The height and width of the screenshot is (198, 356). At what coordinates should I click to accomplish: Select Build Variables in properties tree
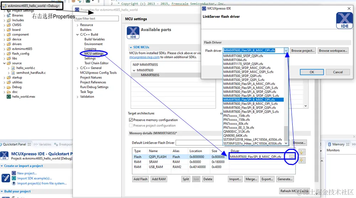94,39
